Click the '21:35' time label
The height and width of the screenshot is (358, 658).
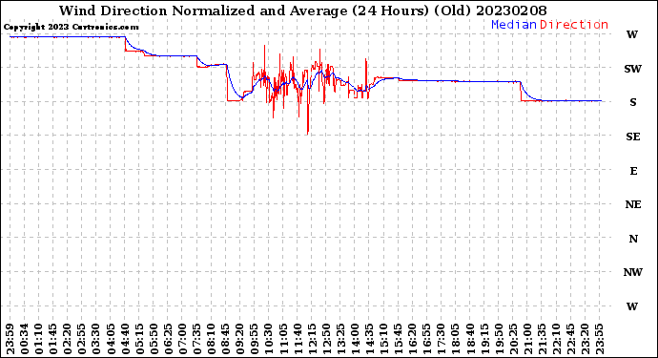pyautogui.click(x=541, y=339)
